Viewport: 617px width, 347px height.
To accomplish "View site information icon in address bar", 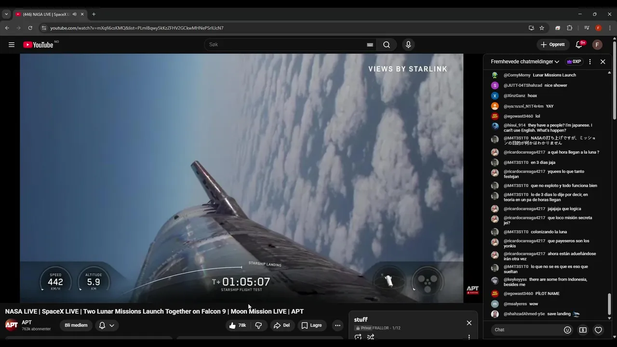I will [x=44, y=28].
